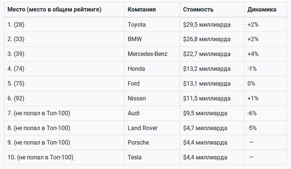Click the 'Компания' column header
Image resolution: width=291 pixels, height=169 pixels.
[142, 9]
